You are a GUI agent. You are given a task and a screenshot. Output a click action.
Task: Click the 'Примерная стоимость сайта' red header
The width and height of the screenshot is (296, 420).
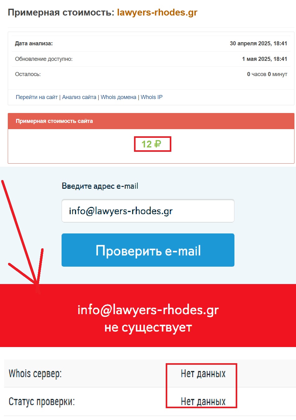[x=151, y=121]
